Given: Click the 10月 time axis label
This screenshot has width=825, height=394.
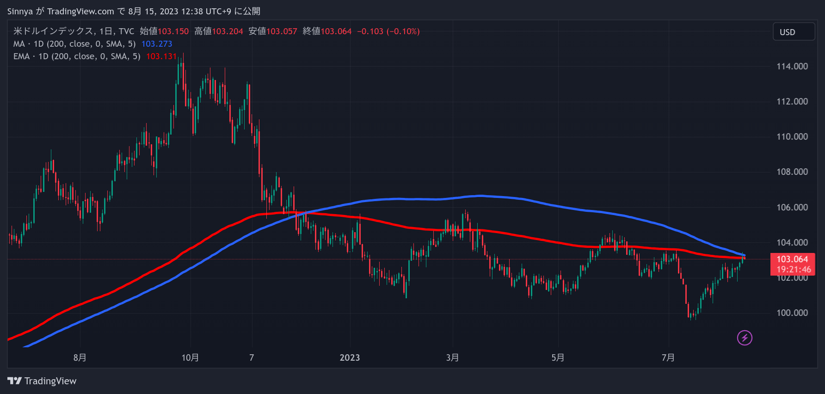Looking at the screenshot, I should point(190,357).
